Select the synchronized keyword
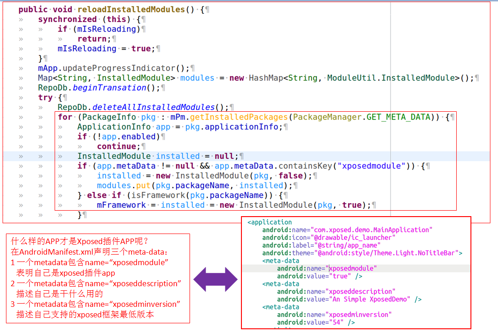 click(67, 19)
